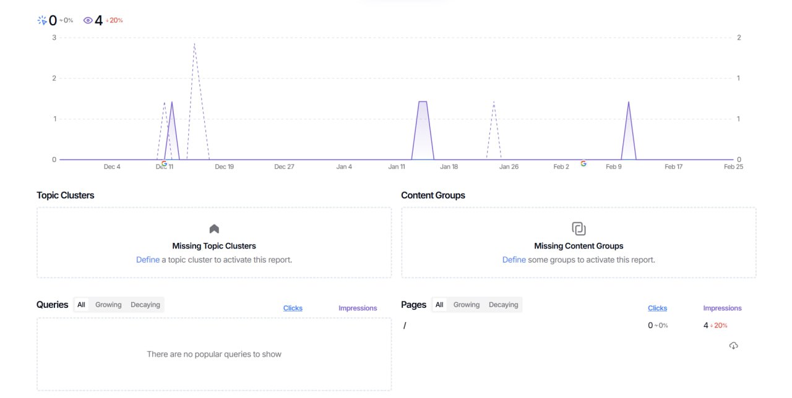Switch to Growing tab in Queries

(108, 305)
